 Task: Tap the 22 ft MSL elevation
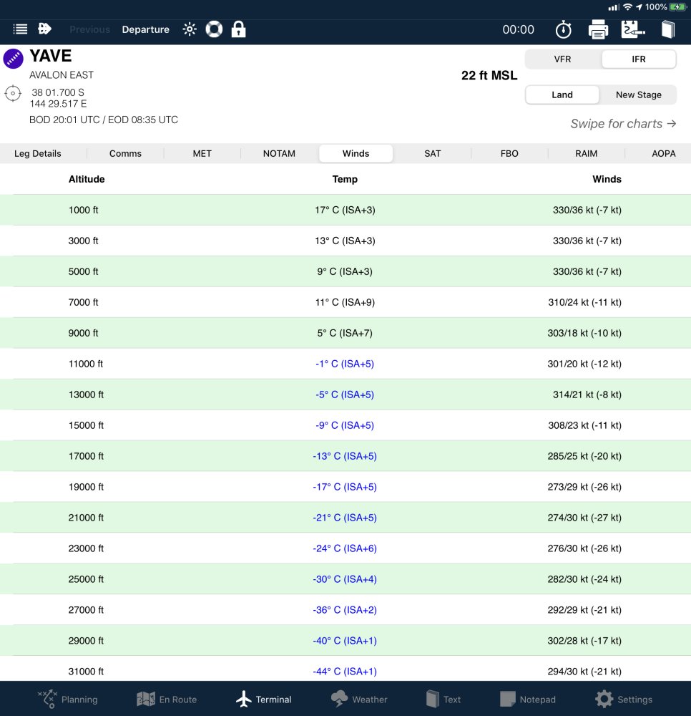click(x=489, y=75)
